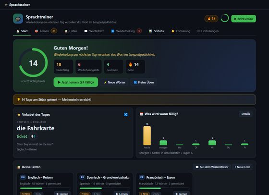Click the Fr bar in chart
This screenshot has width=269, height=195.
click(245, 144)
